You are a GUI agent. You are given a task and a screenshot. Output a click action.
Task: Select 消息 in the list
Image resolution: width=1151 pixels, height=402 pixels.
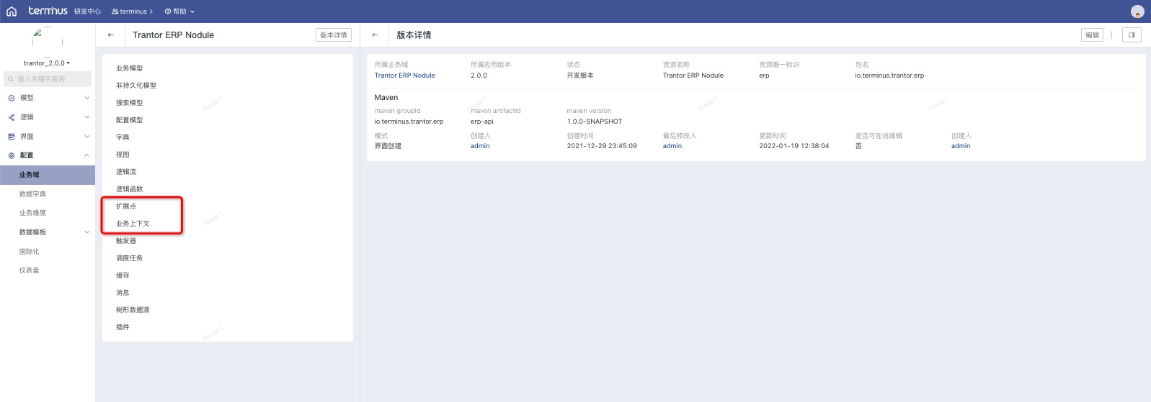123,293
